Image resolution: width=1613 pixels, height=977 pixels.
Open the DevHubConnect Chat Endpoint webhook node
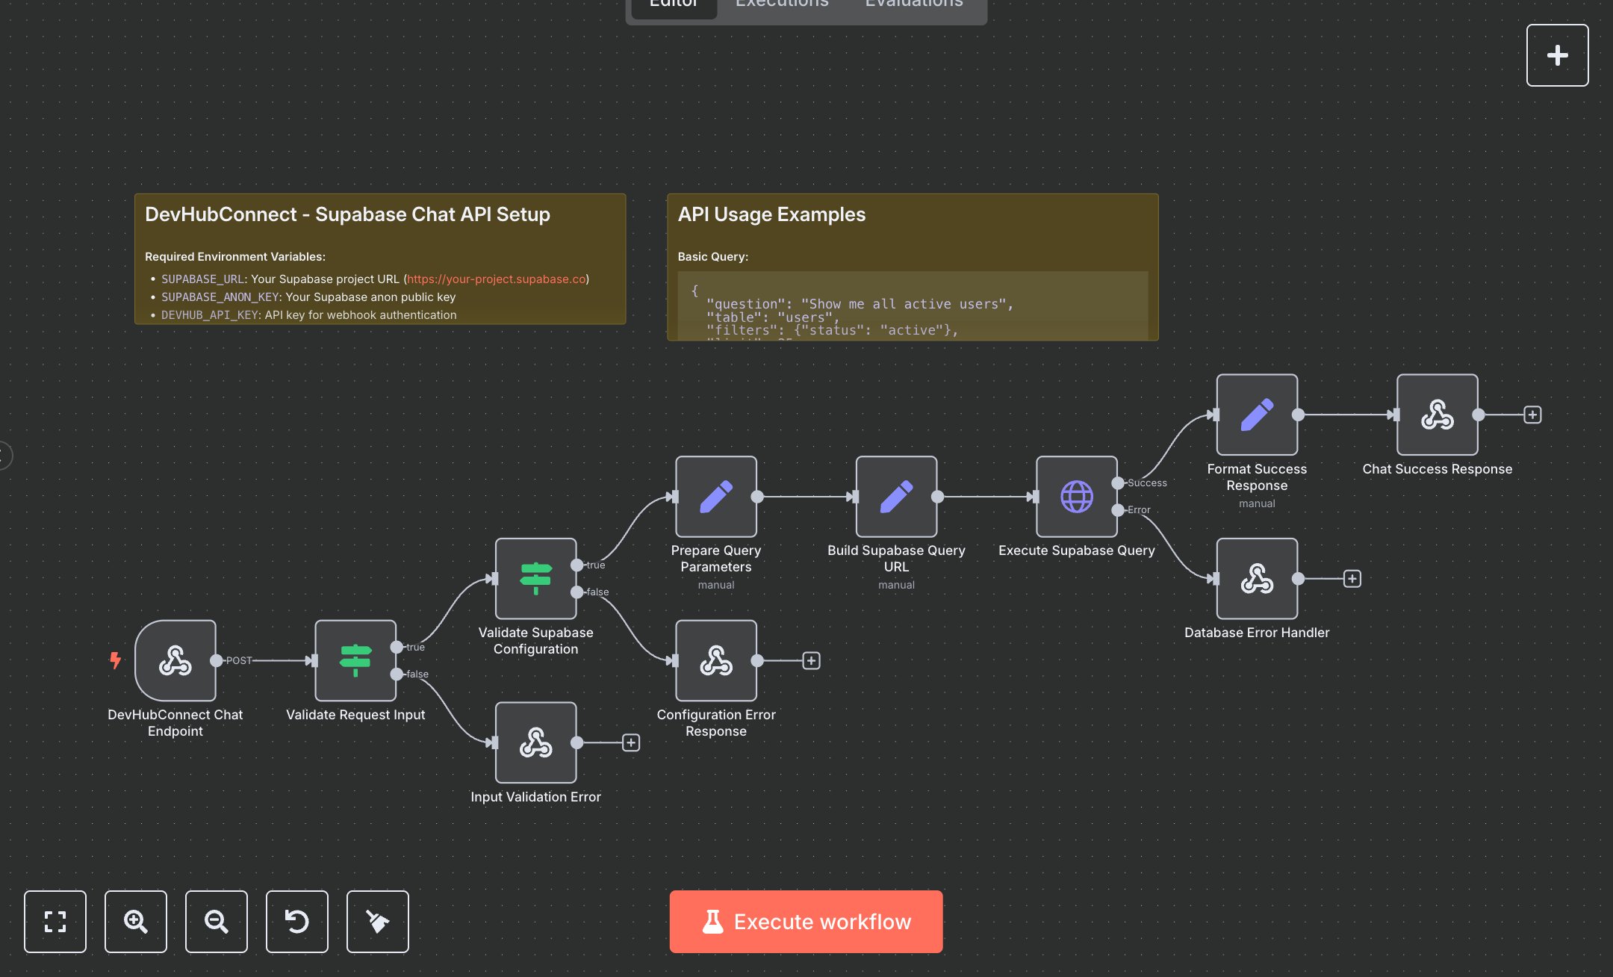(175, 660)
